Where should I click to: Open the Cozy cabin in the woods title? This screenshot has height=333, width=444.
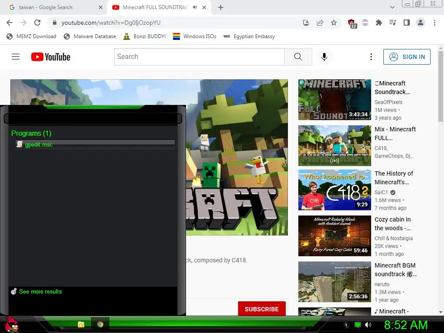[392, 224]
